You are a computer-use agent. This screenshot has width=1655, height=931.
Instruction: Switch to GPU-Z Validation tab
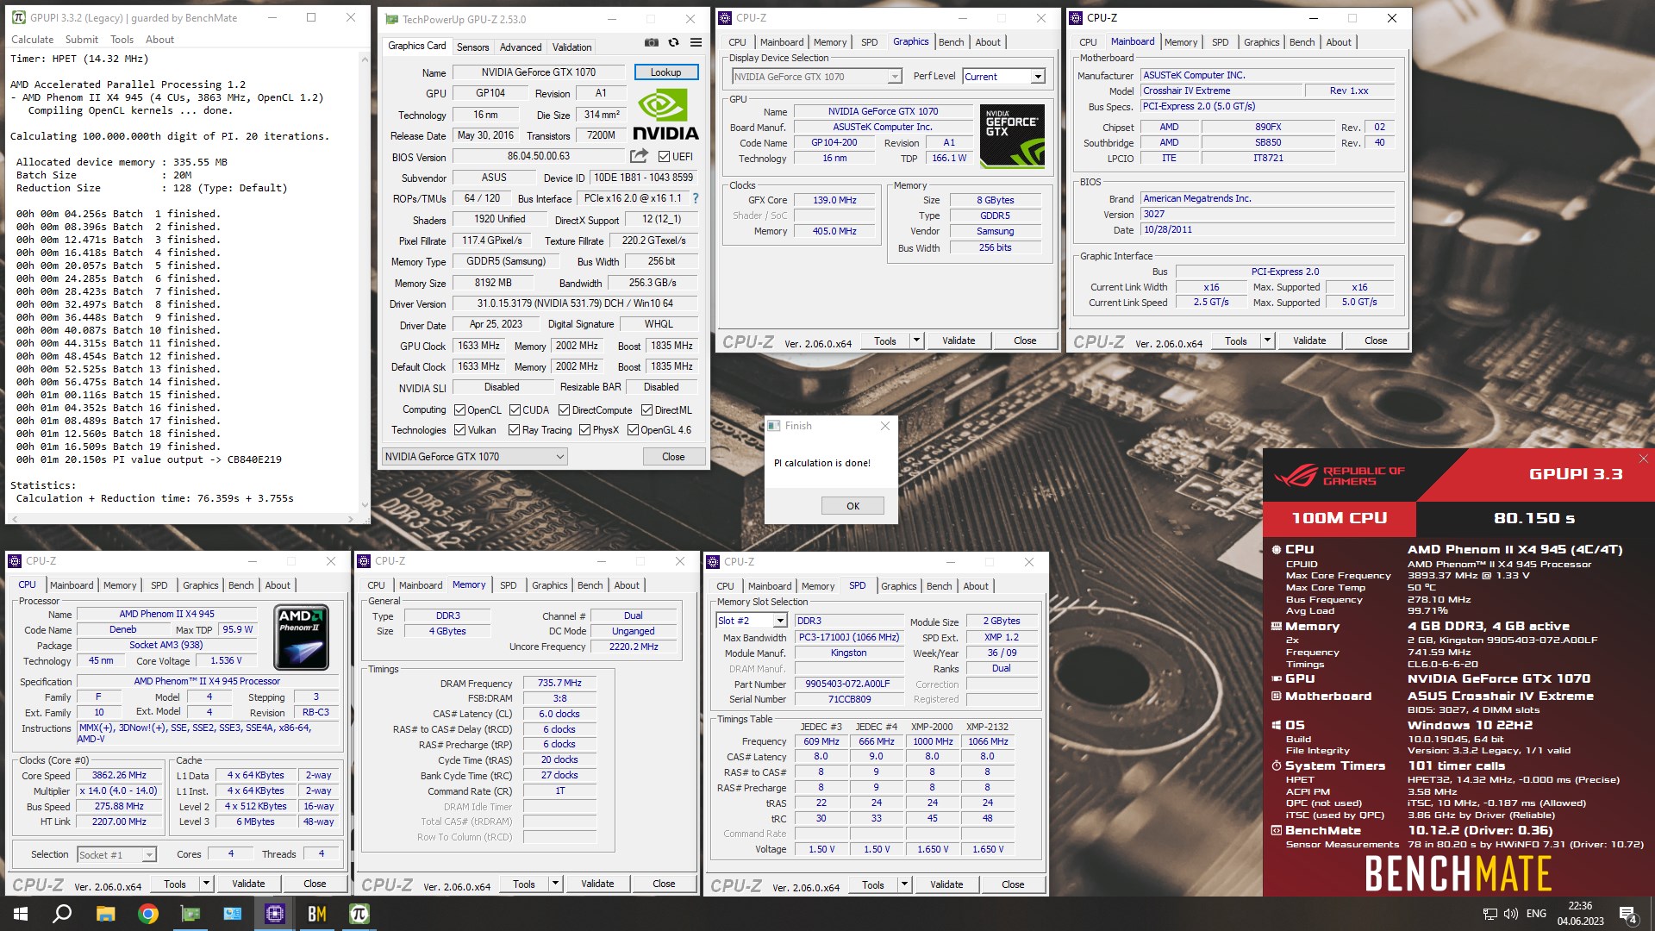tap(571, 47)
